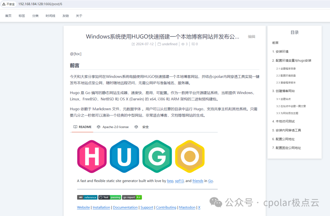Open the bep author link
The width and height of the screenshot is (330, 216).
click(x=170, y=181)
